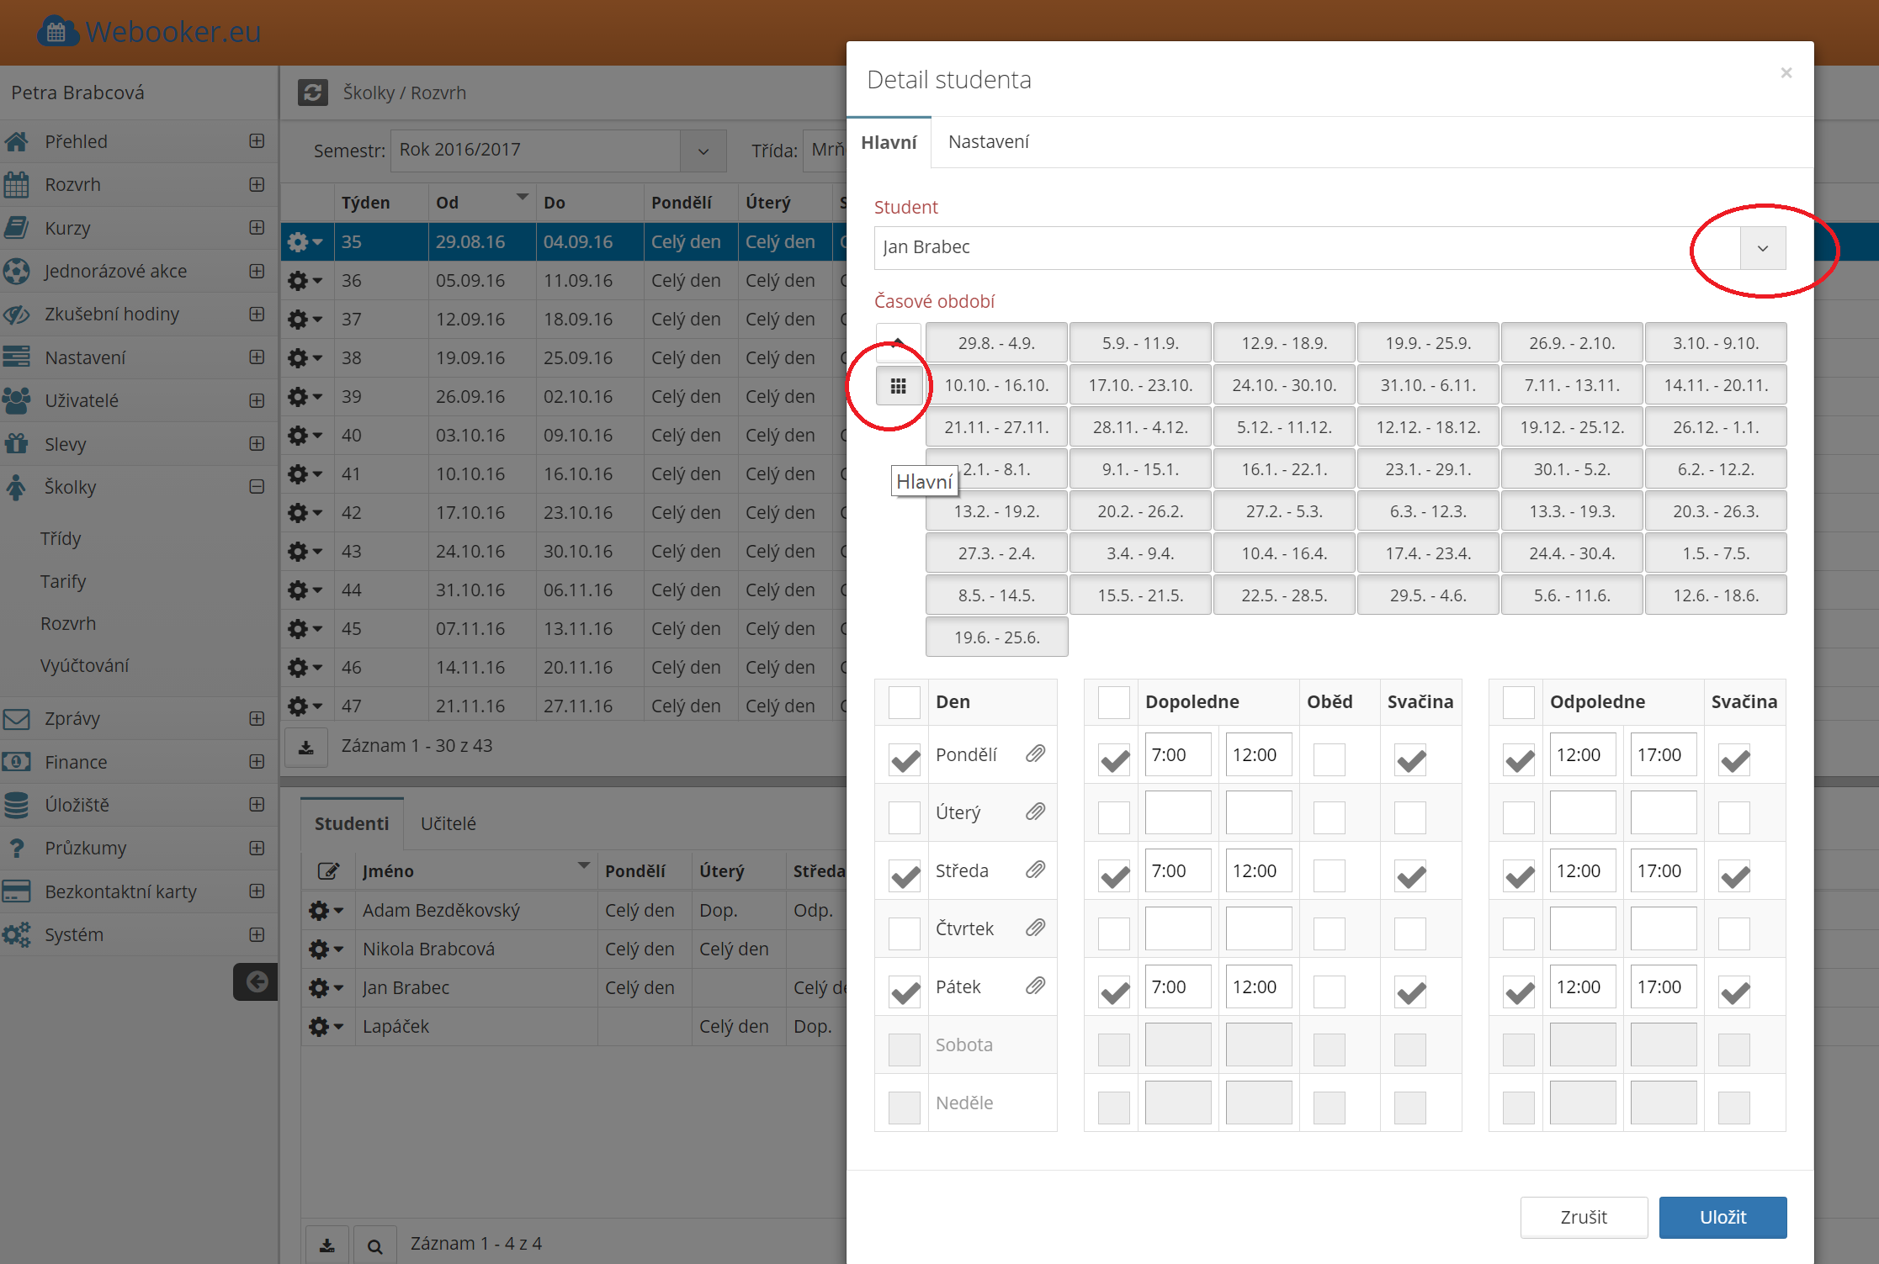Click the Uložit button
1879x1264 pixels.
pos(1722,1217)
